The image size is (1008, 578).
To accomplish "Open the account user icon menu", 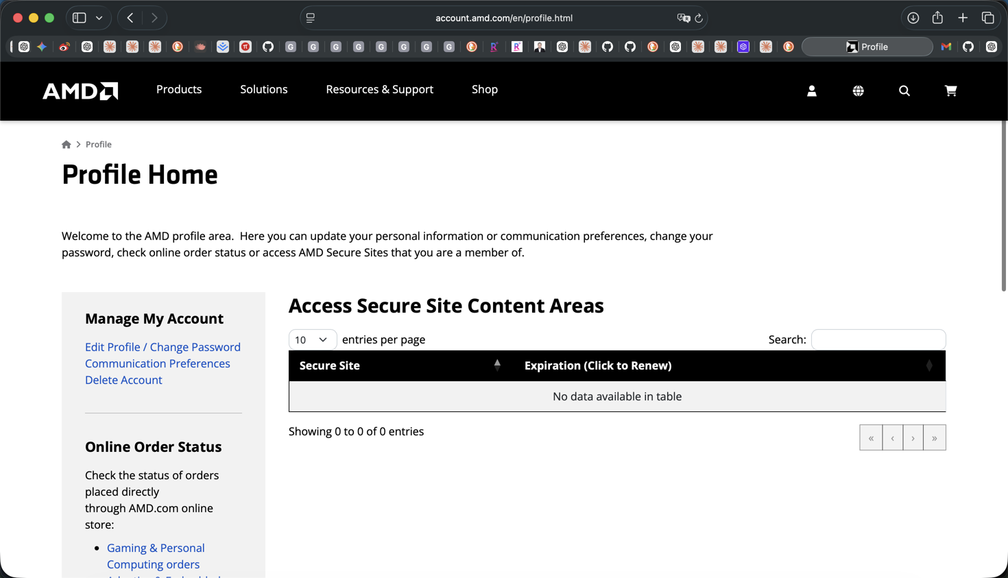I will coord(812,91).
